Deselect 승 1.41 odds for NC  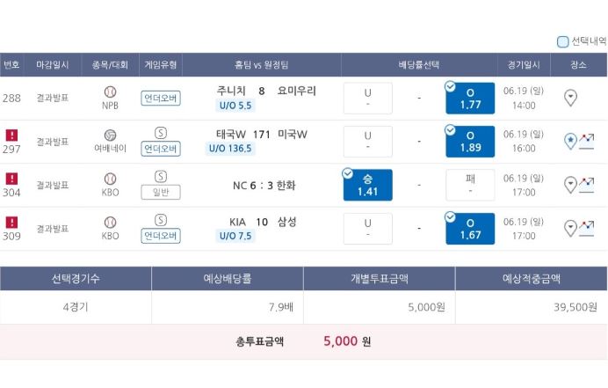(367, 186)
